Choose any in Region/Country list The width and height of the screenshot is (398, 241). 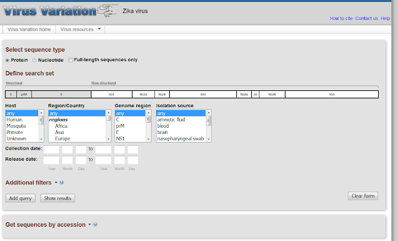click(77, 113)
